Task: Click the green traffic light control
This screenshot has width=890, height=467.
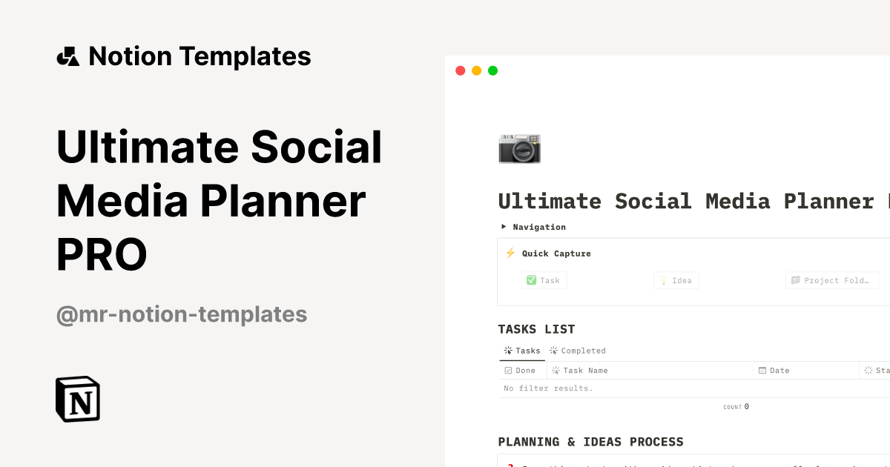Action: point(493,70)
